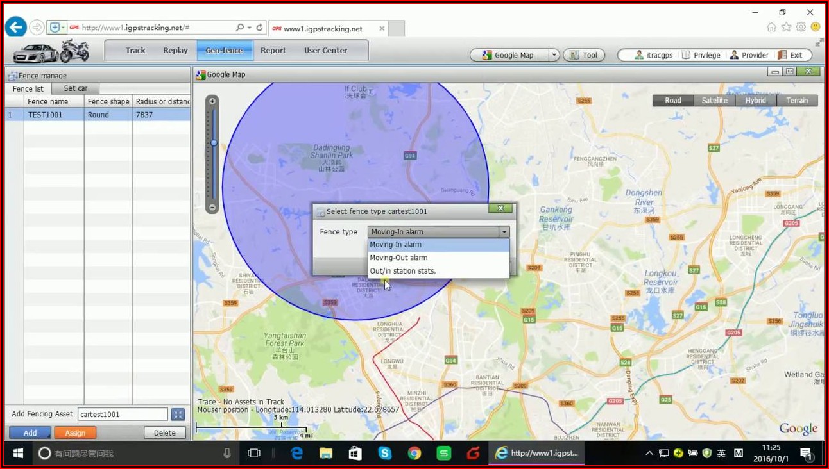Image resolution: width=829 pixels, height=469 pixels.
Task: Open Skype from the Windows taskbar
Action: [385, 454]
